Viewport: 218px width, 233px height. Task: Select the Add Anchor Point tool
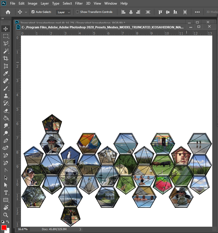[6, 155]
